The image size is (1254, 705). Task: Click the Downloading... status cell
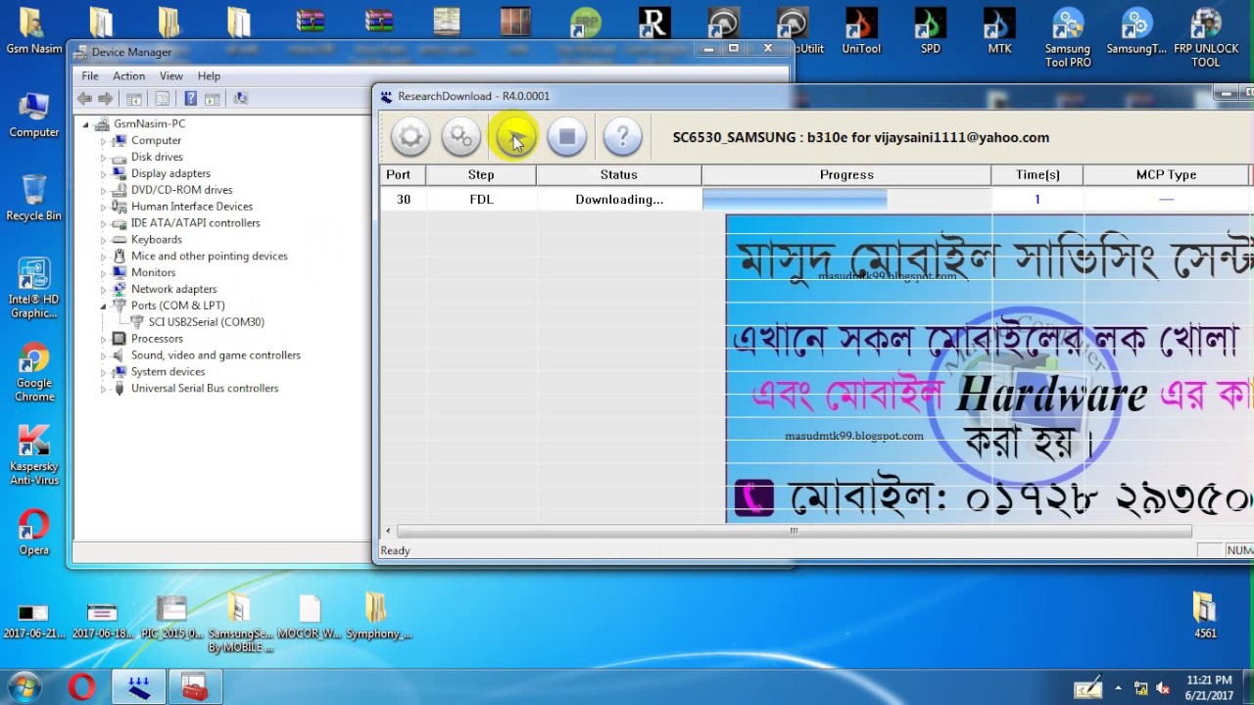click(619, 200)
